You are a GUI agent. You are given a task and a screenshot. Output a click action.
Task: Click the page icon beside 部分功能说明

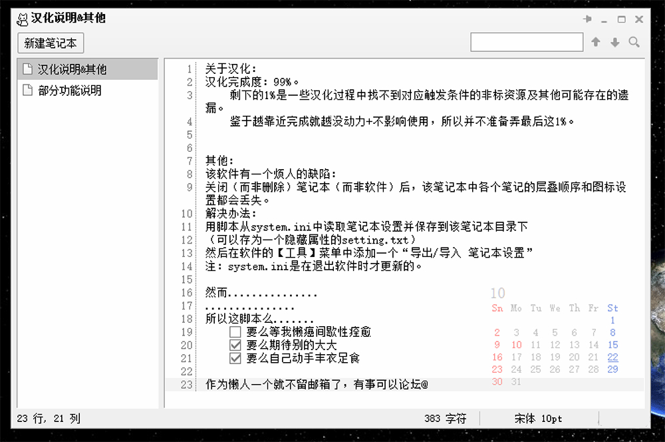(27, 90)
